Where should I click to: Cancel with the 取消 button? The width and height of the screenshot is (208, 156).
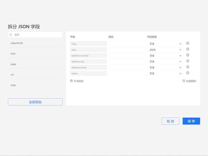pos(170,121)
